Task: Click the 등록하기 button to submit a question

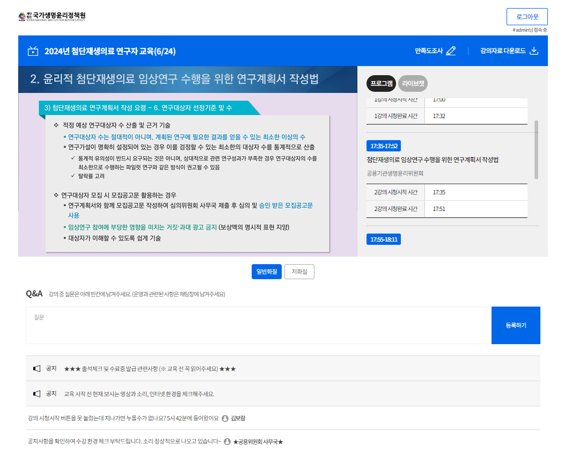Action: pyautogui.click(x=516, y=325)
